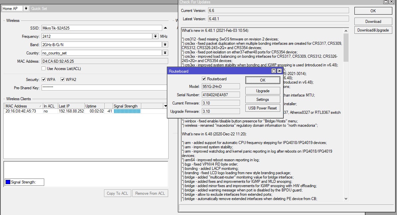
Task: Click the USB Power Reset button
Action: click(x=263, y=108)
